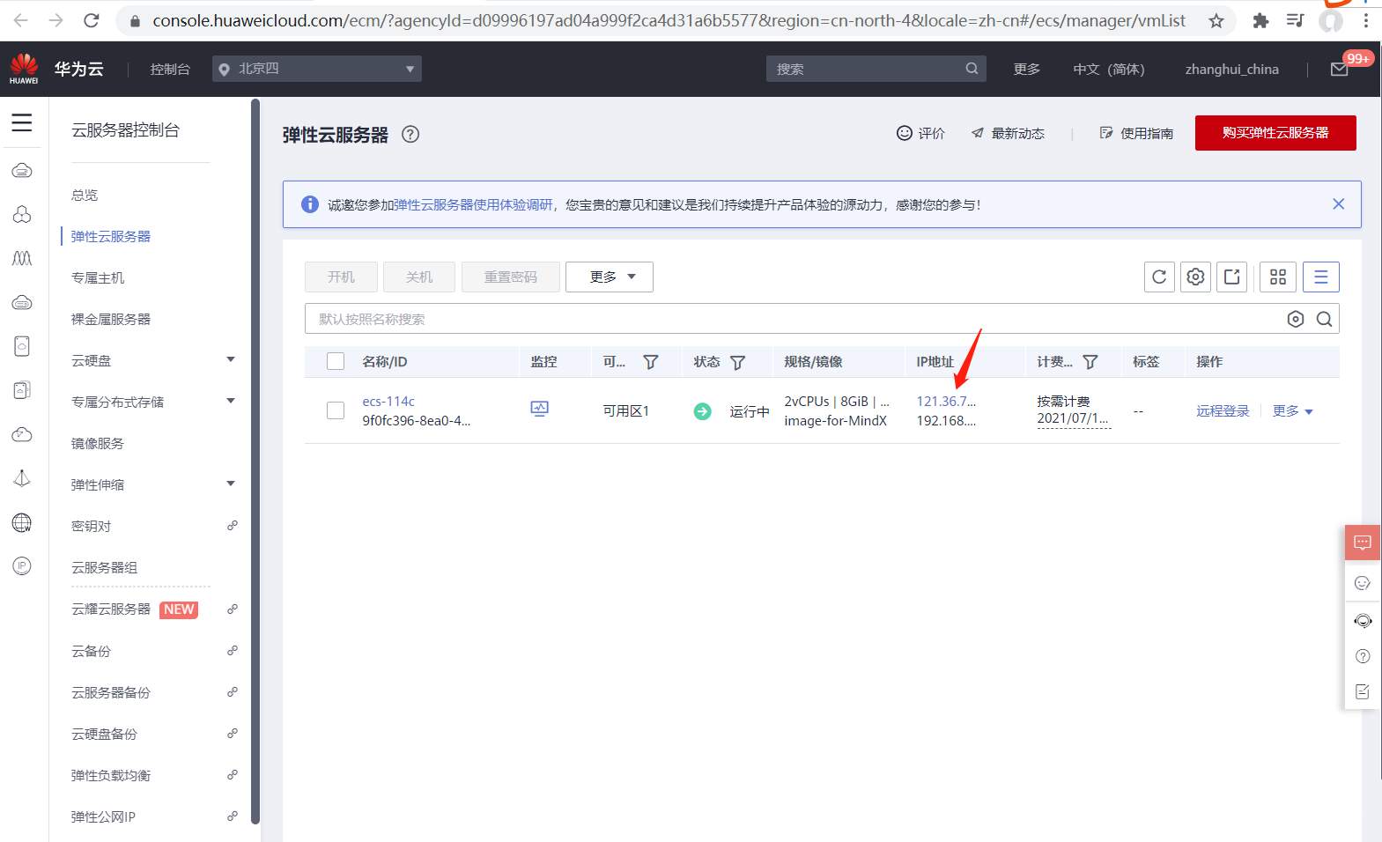Open 总览 in the sidebar
The height and width of the screenshot is (842, 1382).
click(x=85, y=195)
